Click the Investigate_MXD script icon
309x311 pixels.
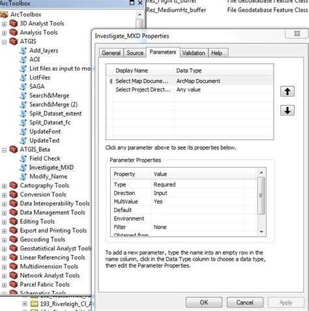click(x=23, y=168)
